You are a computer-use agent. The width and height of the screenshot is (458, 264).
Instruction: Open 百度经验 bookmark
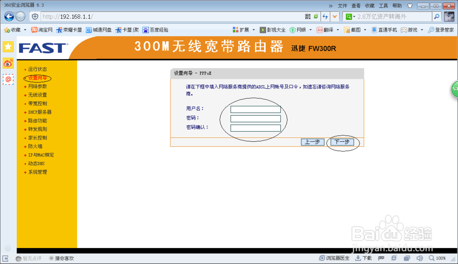point(155,30)
